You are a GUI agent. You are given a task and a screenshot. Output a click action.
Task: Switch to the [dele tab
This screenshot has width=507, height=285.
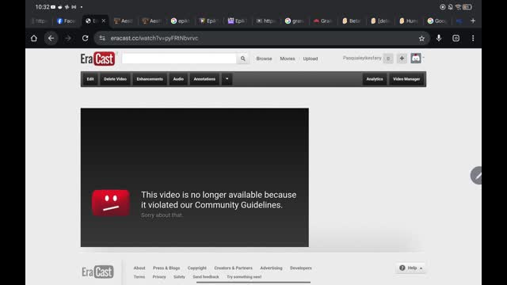(x=379, y=21)
